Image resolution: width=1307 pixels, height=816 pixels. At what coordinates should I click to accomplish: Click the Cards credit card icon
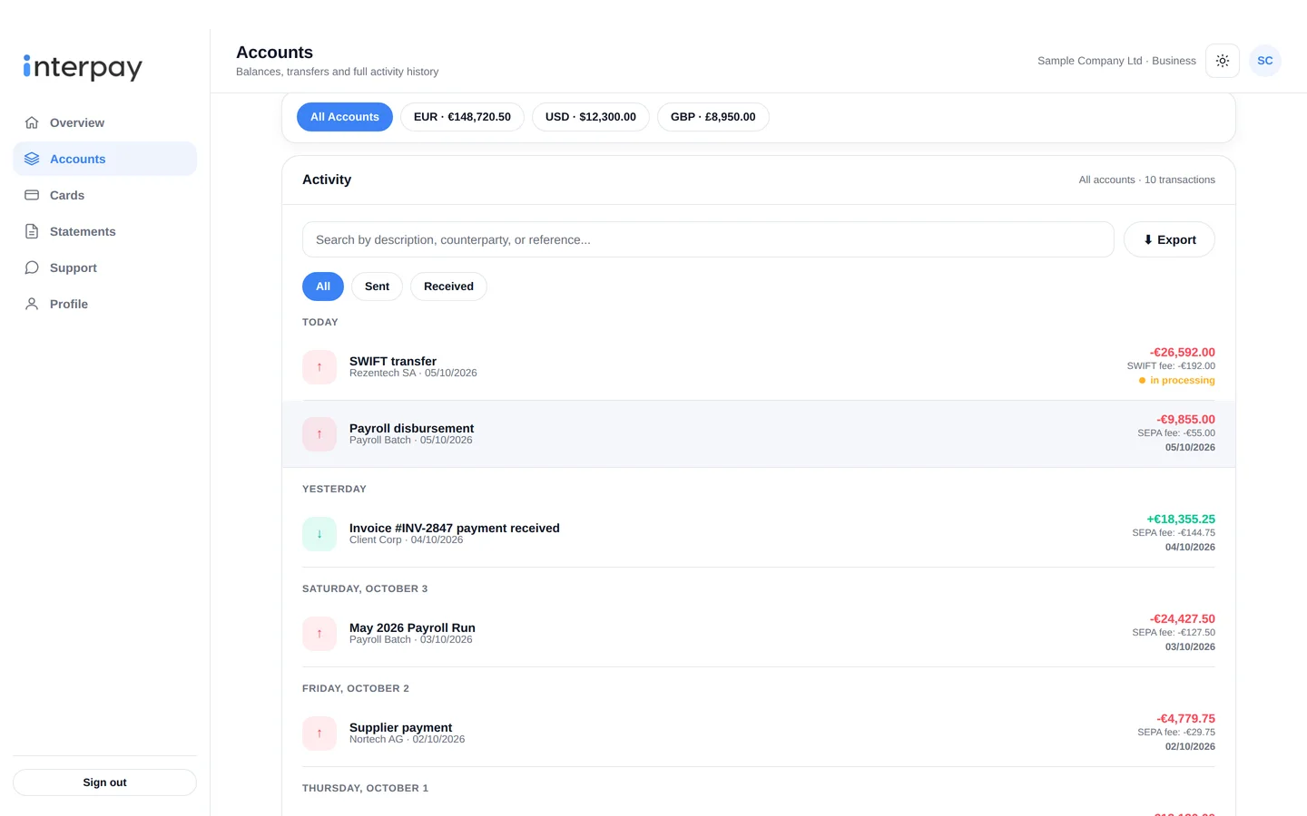[32, 195]
